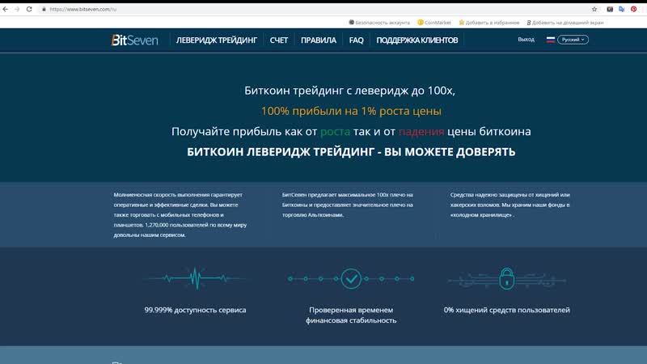Click the Выход logout link
The image size is (647, 364).
click(526, 39)
